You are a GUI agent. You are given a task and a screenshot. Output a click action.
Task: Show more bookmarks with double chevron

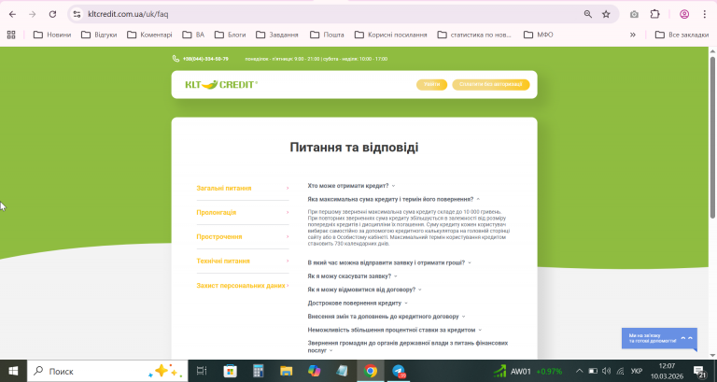pos(633,35)
